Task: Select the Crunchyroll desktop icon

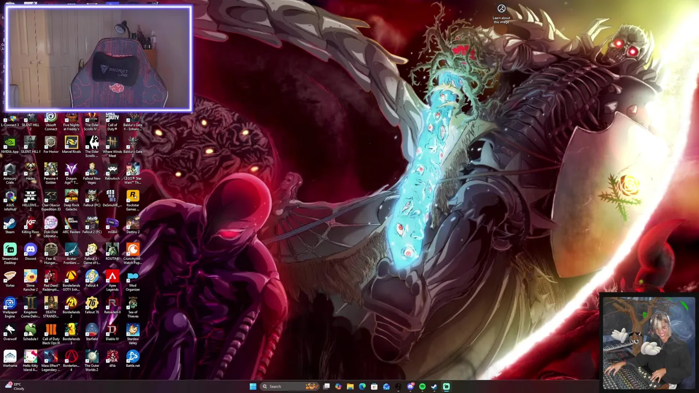Action: (133, 254)
